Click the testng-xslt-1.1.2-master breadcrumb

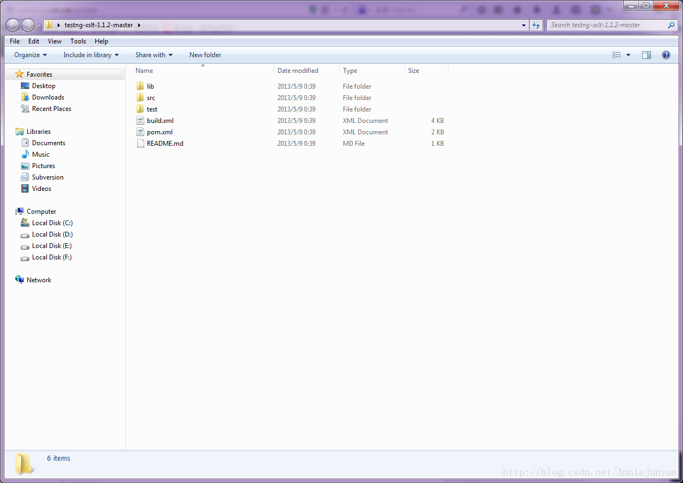click(x=99, y=25)
